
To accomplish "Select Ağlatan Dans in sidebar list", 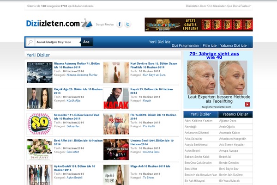I will click(x=228, y=121).
